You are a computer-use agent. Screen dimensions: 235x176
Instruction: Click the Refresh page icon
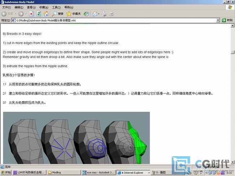coord(39,14)
